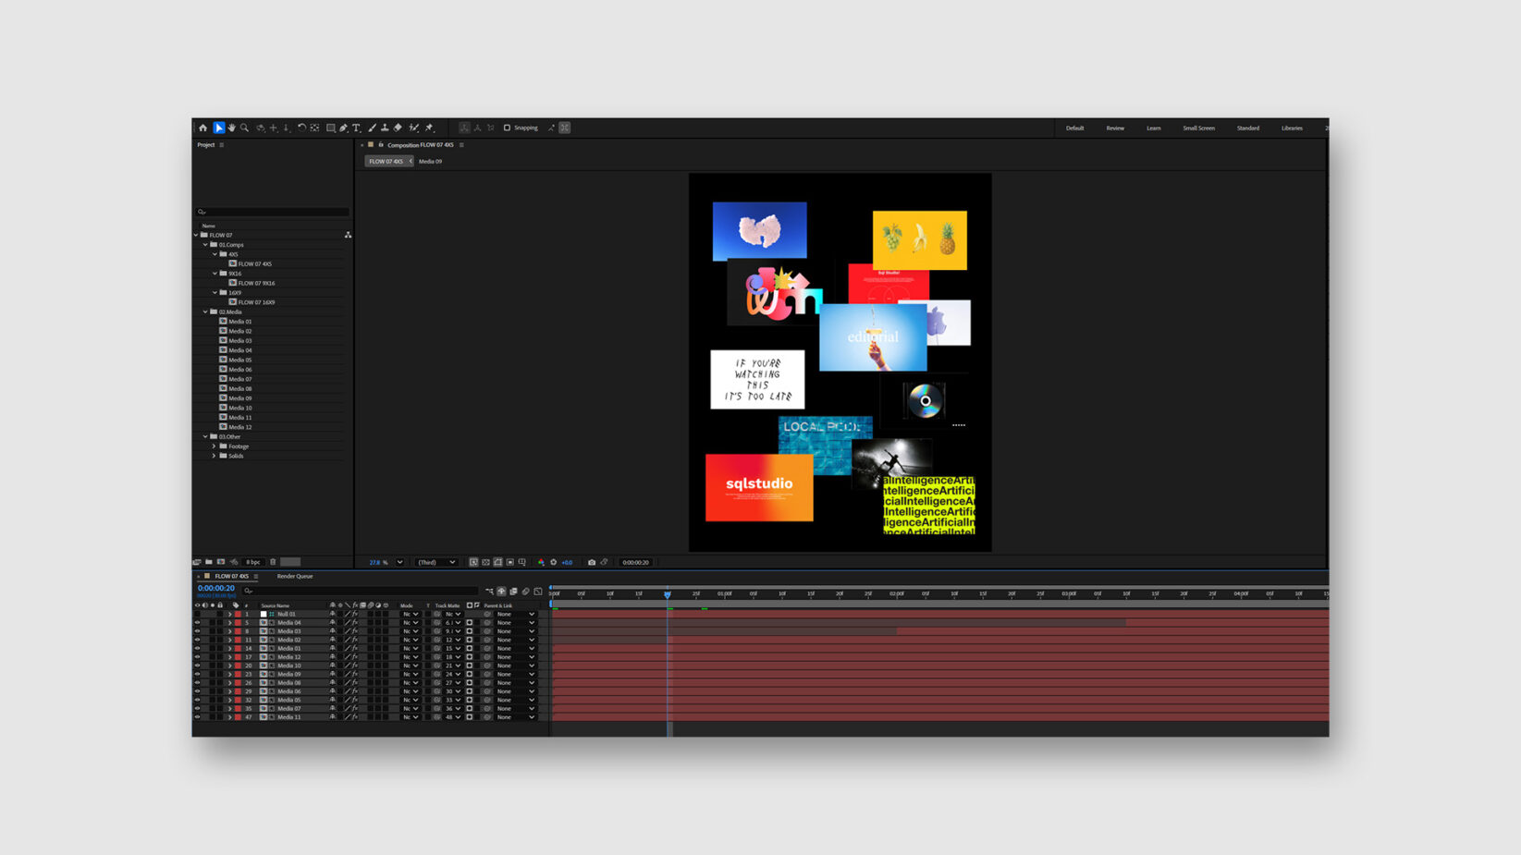Select the Puppet Pin tool
1521x855 pixels.
pos(430,128)
